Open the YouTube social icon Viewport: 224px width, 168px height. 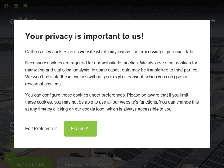pos(25,6)
